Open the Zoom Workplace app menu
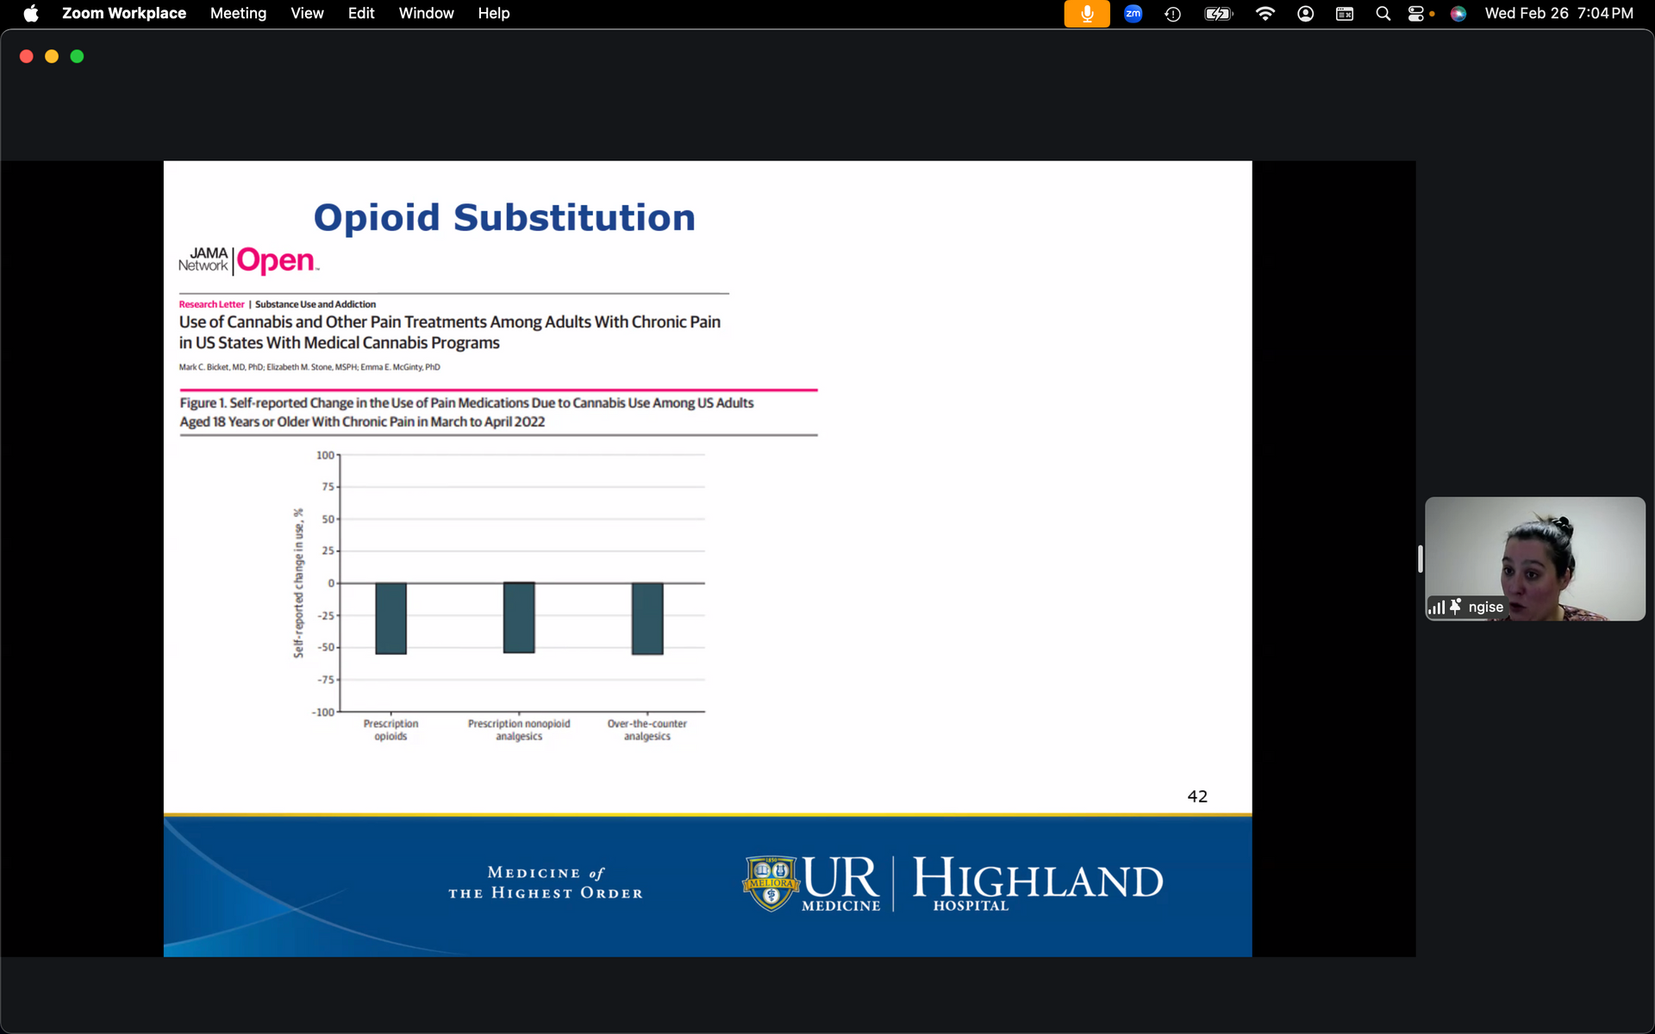The height and width of the screenshot is (1034, 1655). 124,14
